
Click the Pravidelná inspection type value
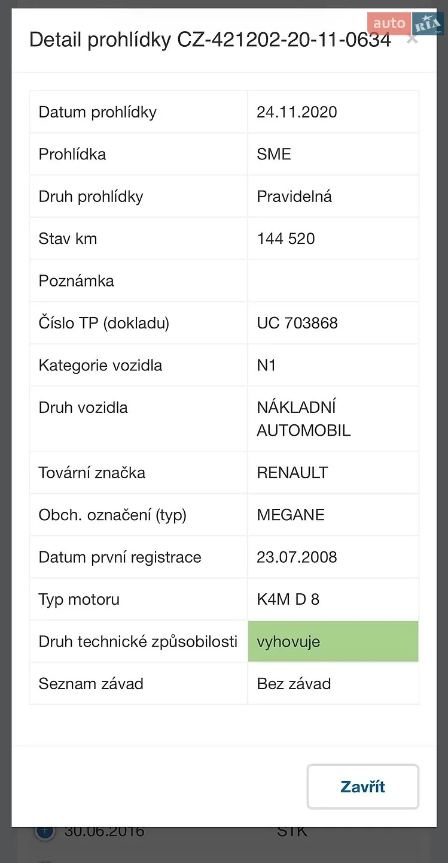294,197
